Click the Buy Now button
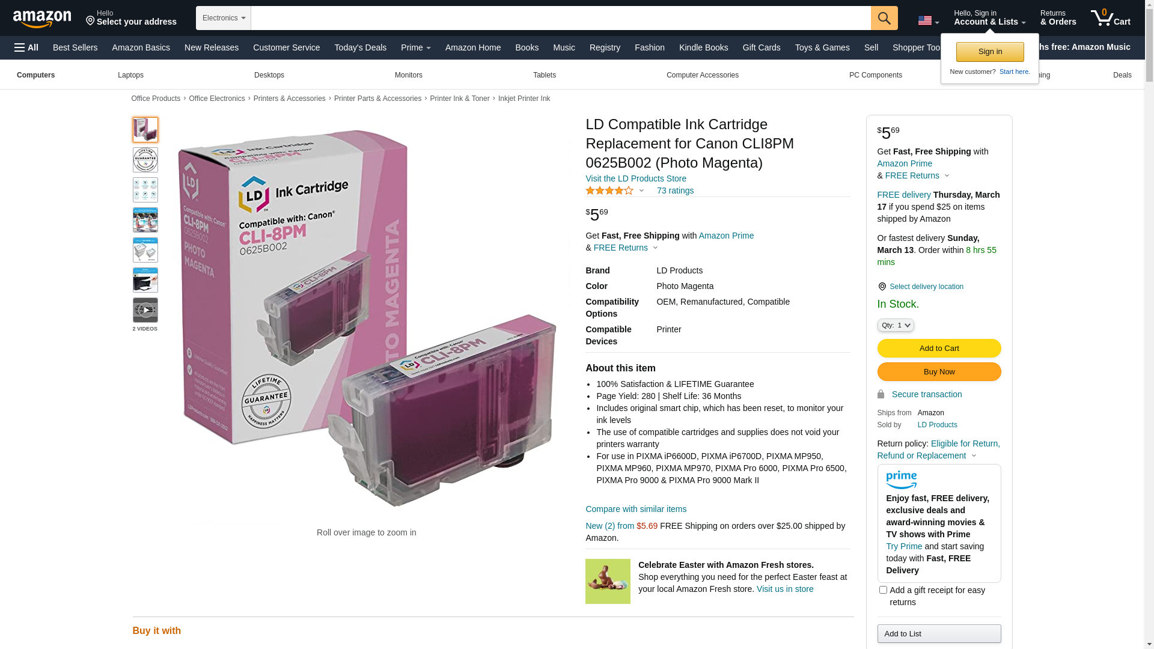1154x649 pixels. pos(939,372)
